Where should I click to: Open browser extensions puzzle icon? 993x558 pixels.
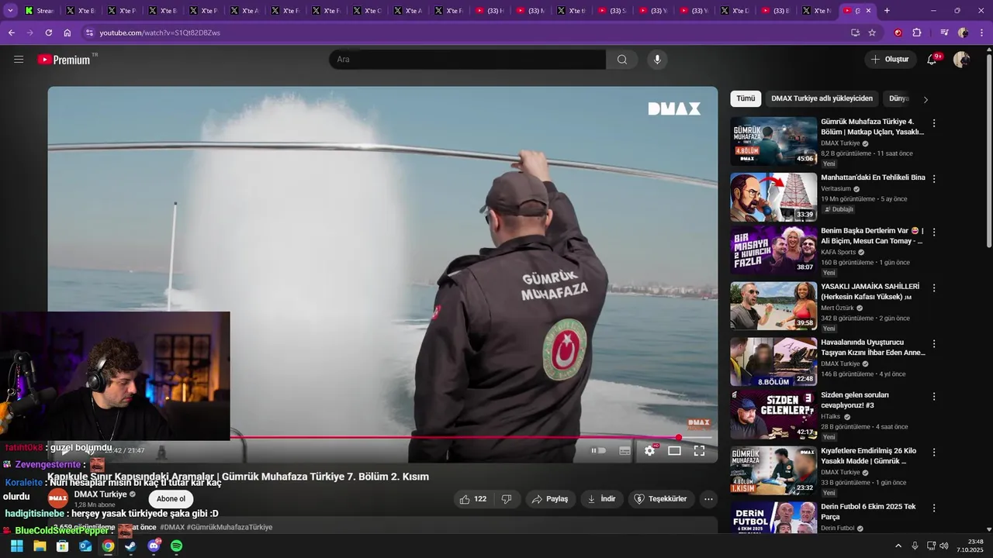click(917, 33)
